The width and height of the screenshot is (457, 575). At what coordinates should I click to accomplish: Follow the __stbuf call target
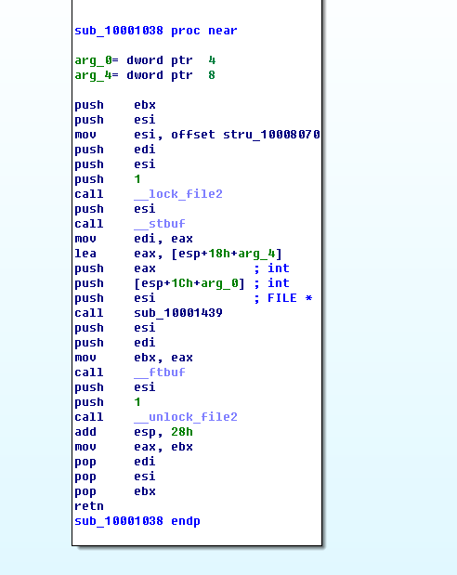[160, 224]
